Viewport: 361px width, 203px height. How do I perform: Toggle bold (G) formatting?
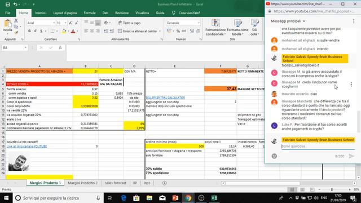[29, 31]
